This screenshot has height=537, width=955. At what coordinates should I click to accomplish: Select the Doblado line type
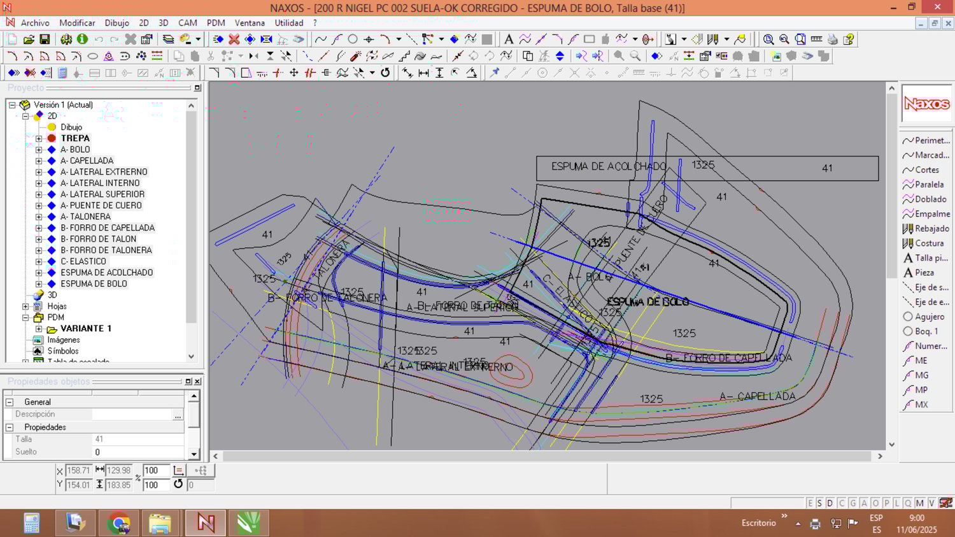pos(924,199)
